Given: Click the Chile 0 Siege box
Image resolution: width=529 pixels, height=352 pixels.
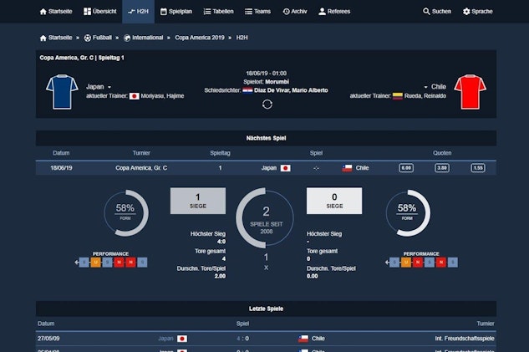Looking at the screenshot, I should point(334,201).
